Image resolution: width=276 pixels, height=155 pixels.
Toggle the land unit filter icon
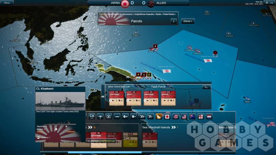[x=108, y=116]
